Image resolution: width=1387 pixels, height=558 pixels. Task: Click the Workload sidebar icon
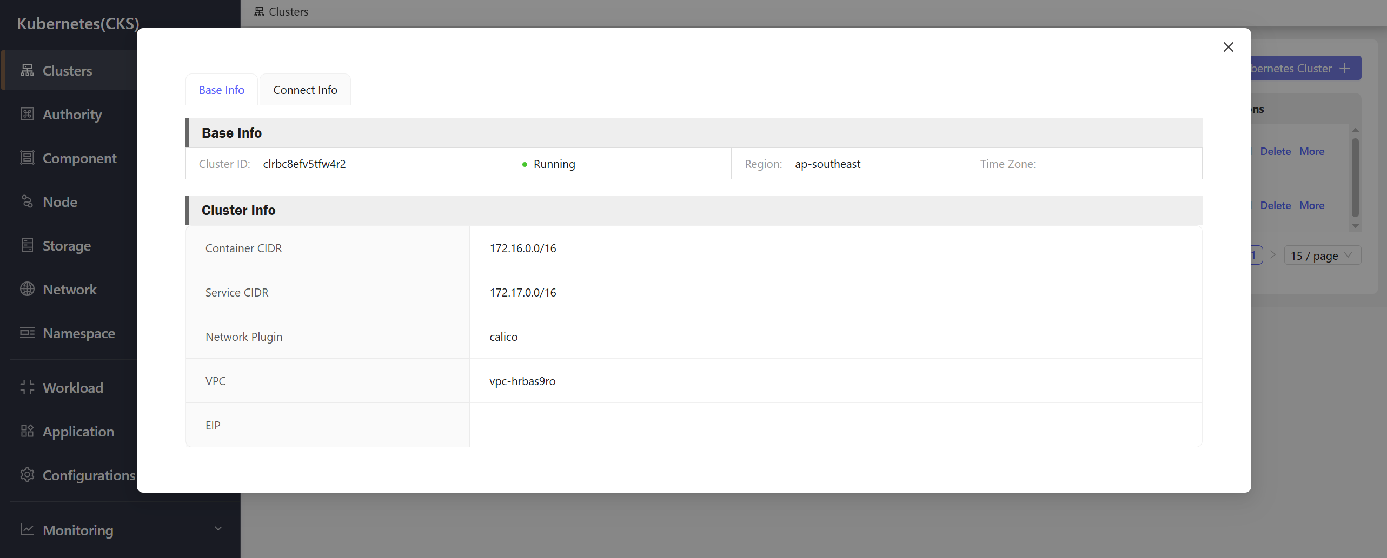(x=27, y=387)
